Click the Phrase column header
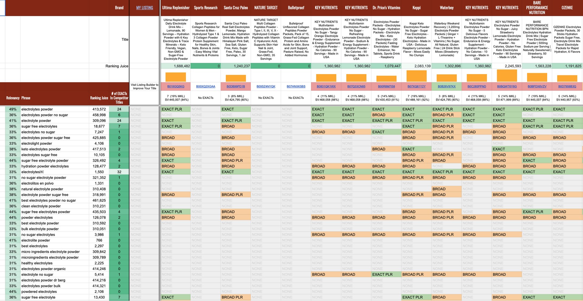Viewport: 583px width, 301px height. click(26, 98)
